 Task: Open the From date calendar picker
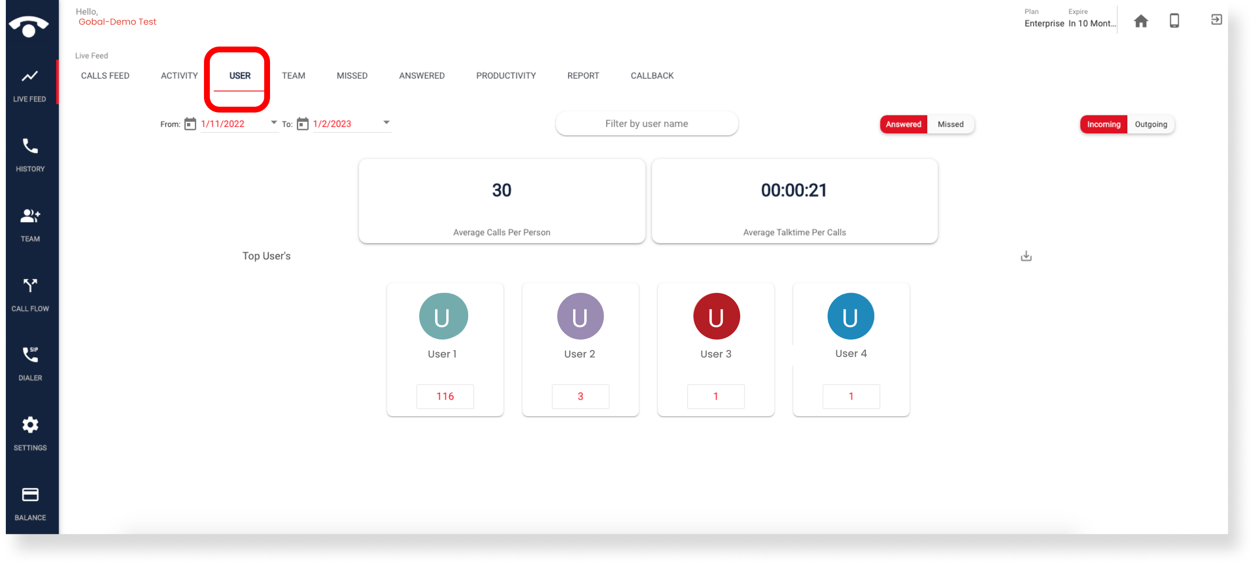190,124
